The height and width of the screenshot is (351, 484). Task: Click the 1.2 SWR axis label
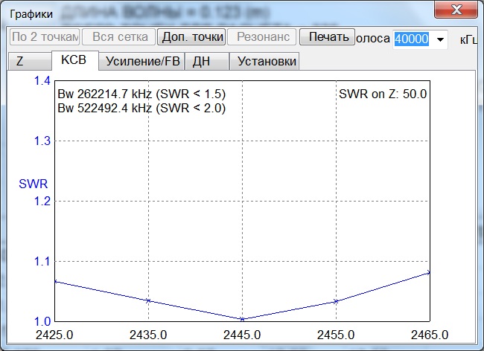pyautogui.click(x=42, y=202)
